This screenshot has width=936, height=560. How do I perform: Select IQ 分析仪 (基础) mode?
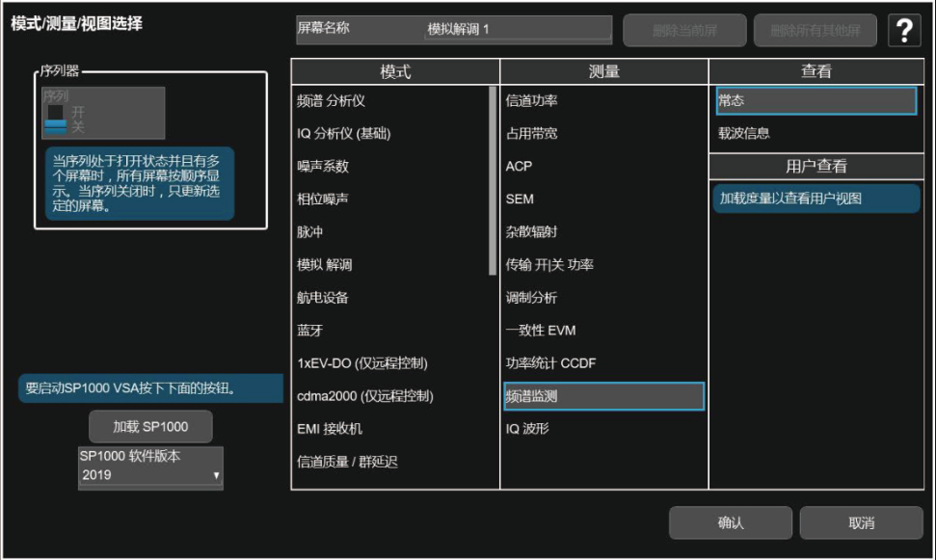coord(344,133)
